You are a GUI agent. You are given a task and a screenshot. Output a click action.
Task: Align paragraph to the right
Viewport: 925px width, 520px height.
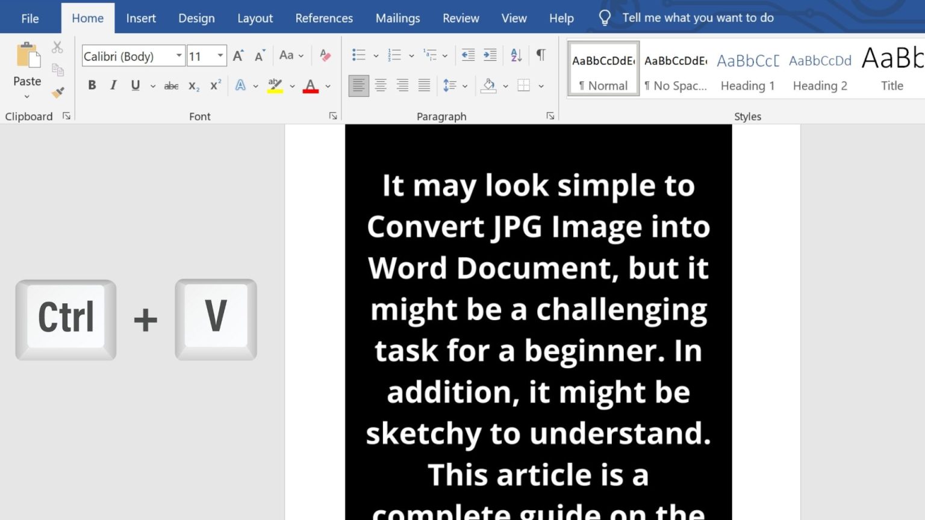[402, 85]
